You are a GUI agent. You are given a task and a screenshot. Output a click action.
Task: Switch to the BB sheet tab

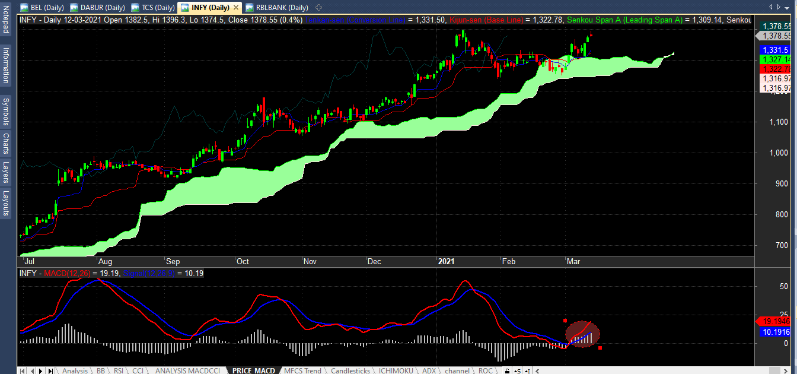point(101,370)
